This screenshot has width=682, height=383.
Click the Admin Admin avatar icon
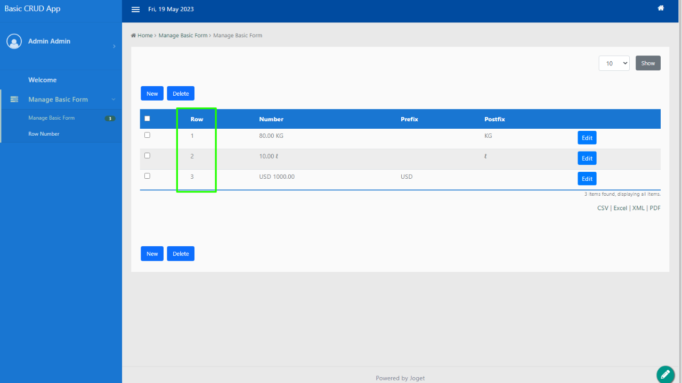[x=14, y=41]
